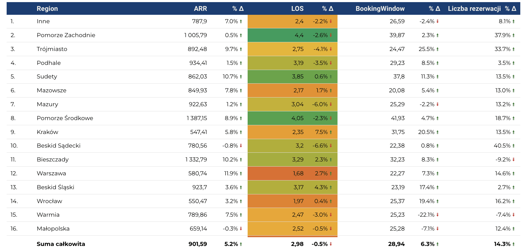Click Beskid Śląski row number 13
Screen dimensions: 523x252
pos(14,187)
